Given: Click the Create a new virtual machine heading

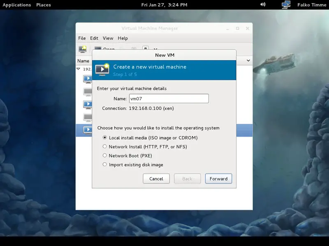Looking at the screenshot, I should [150, 67].
